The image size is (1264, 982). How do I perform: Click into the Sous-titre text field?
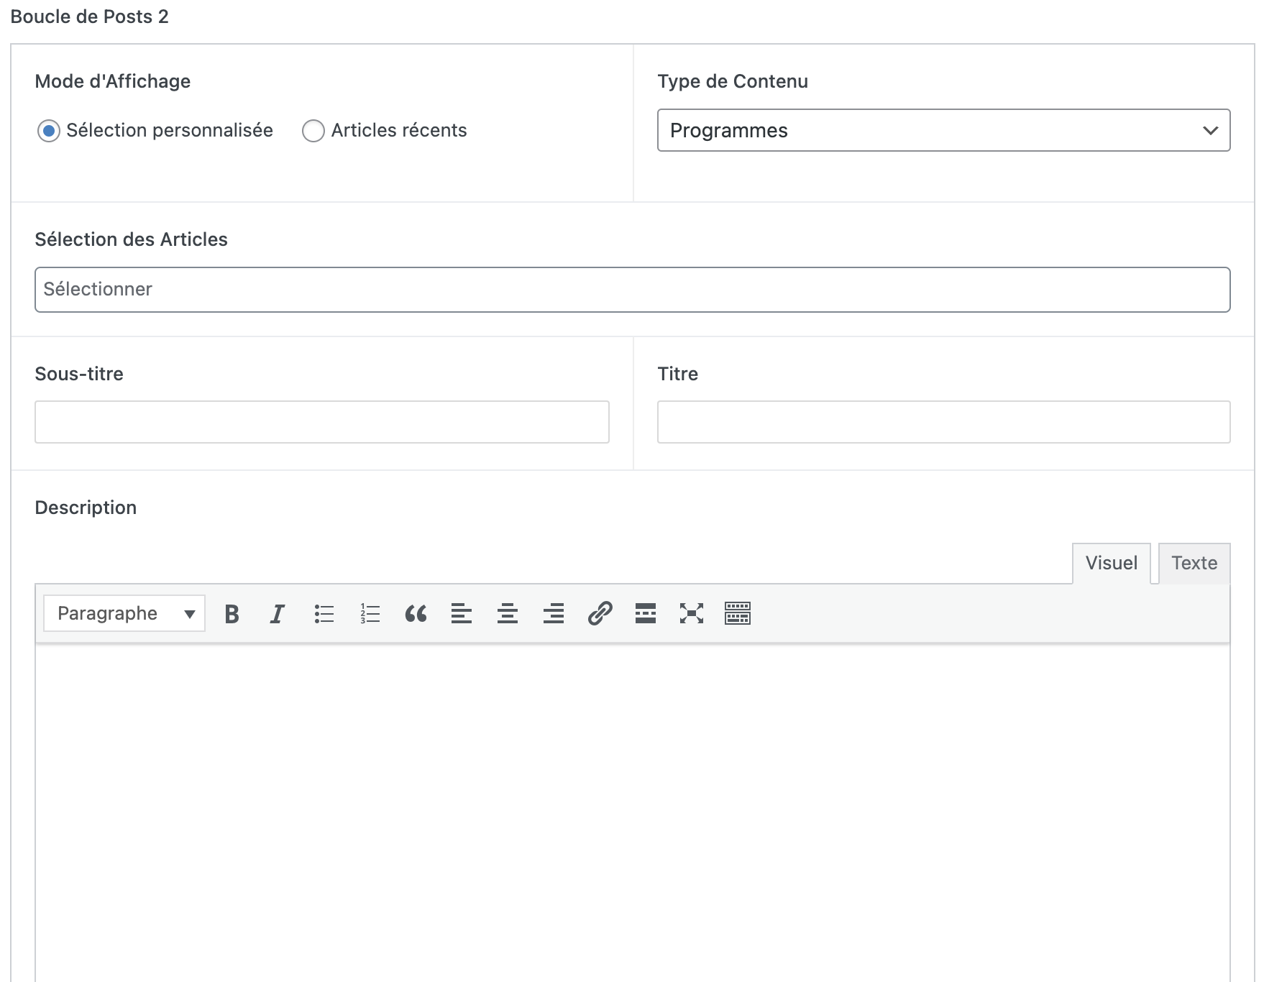[322, 422]
